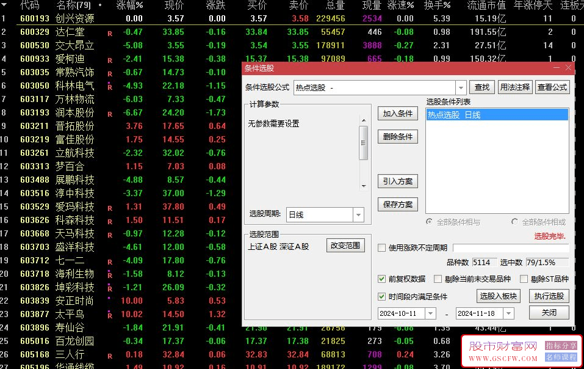Select 全部条件相与 radio button

pos(430,222)
